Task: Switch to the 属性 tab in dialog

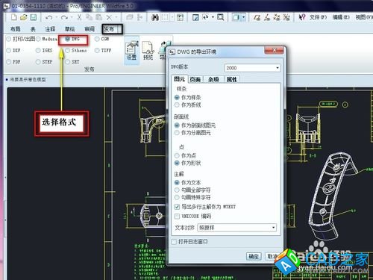Action: pos(232,80)
